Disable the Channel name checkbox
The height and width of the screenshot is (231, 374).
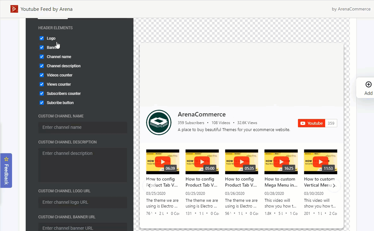point(42,56)
